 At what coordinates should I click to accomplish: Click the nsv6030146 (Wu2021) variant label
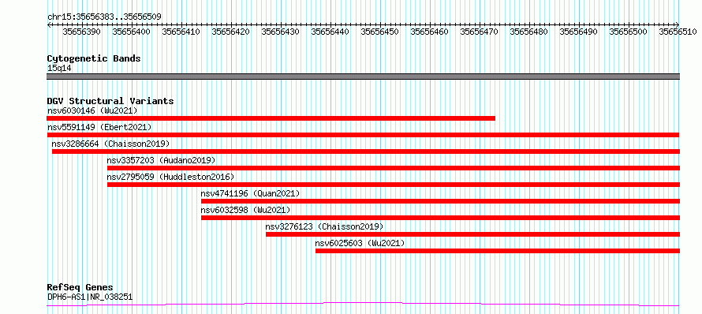92,110
